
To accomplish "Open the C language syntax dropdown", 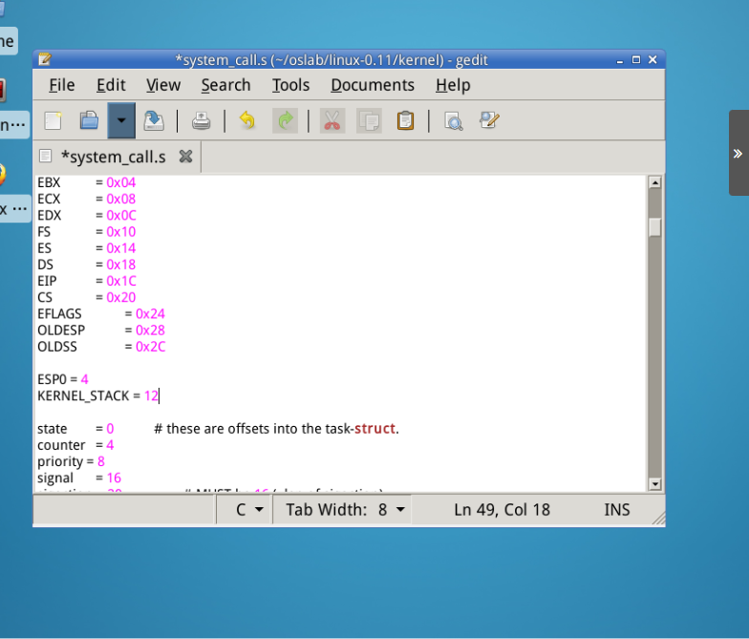I will [251, 510].
